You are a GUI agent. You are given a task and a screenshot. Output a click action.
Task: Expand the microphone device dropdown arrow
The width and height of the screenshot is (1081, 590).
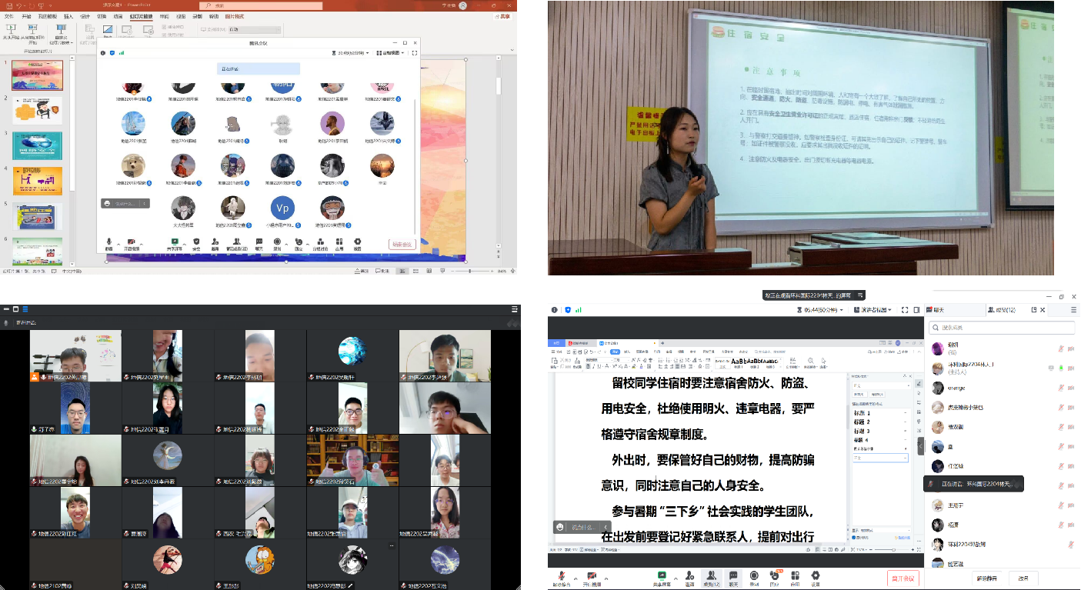[x=576, y=578]
